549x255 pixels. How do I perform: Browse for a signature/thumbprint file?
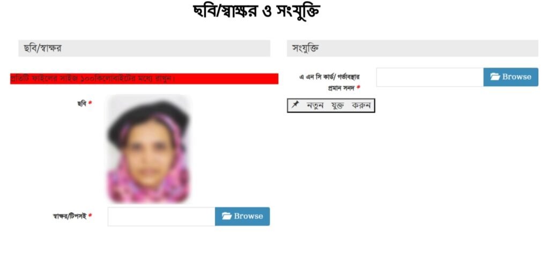click(x=242, y=216)
